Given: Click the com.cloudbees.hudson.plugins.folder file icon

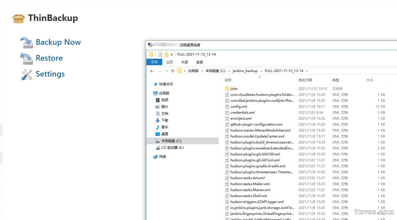Looking at the screenshot, I should tap(227, 95).
